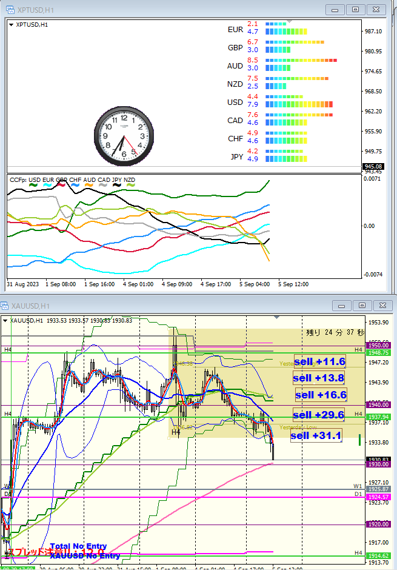397x570 pixels.
Task: Click the CCFp indicator title label
Action: pyautogui.click(x=18, y=180)
